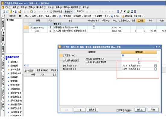
Task: Open the 工具 menu
Action: [x=31, y=7]
